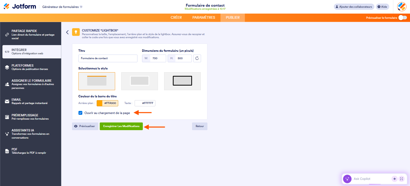Toggle Prévisualiser le formulaire switch
410x186 pixels.
[403, 18]
